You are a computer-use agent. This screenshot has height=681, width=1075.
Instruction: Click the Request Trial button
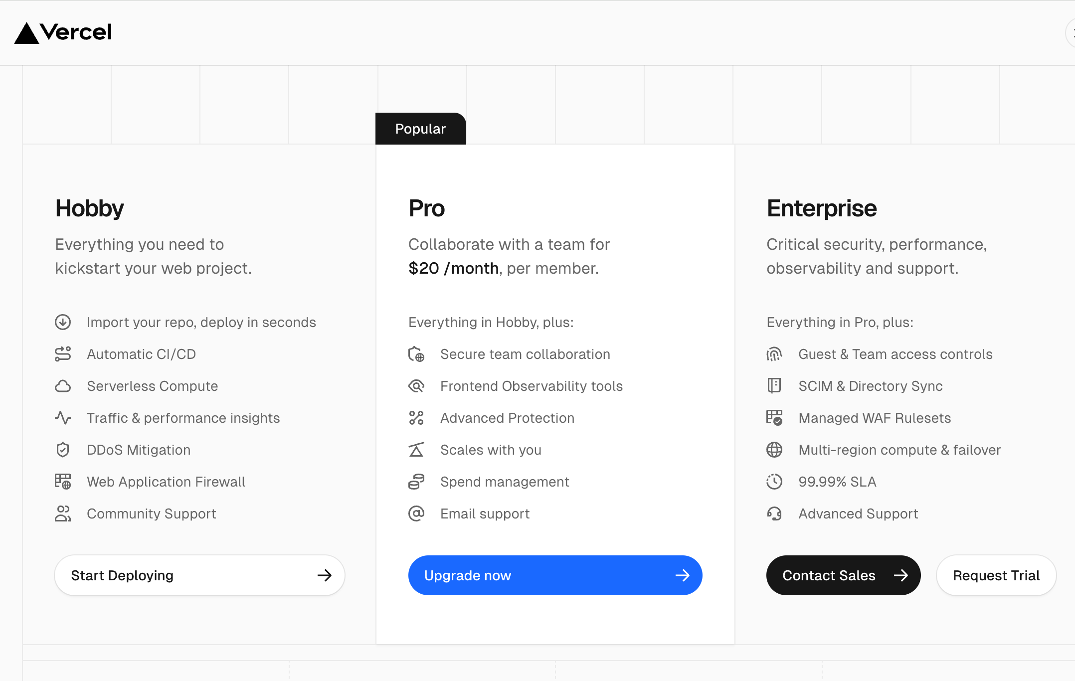click(x=996, y=575)
